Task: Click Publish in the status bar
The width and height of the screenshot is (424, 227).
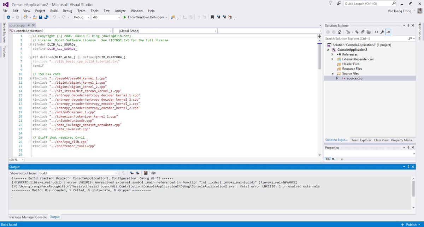Action: click(411, 225)
